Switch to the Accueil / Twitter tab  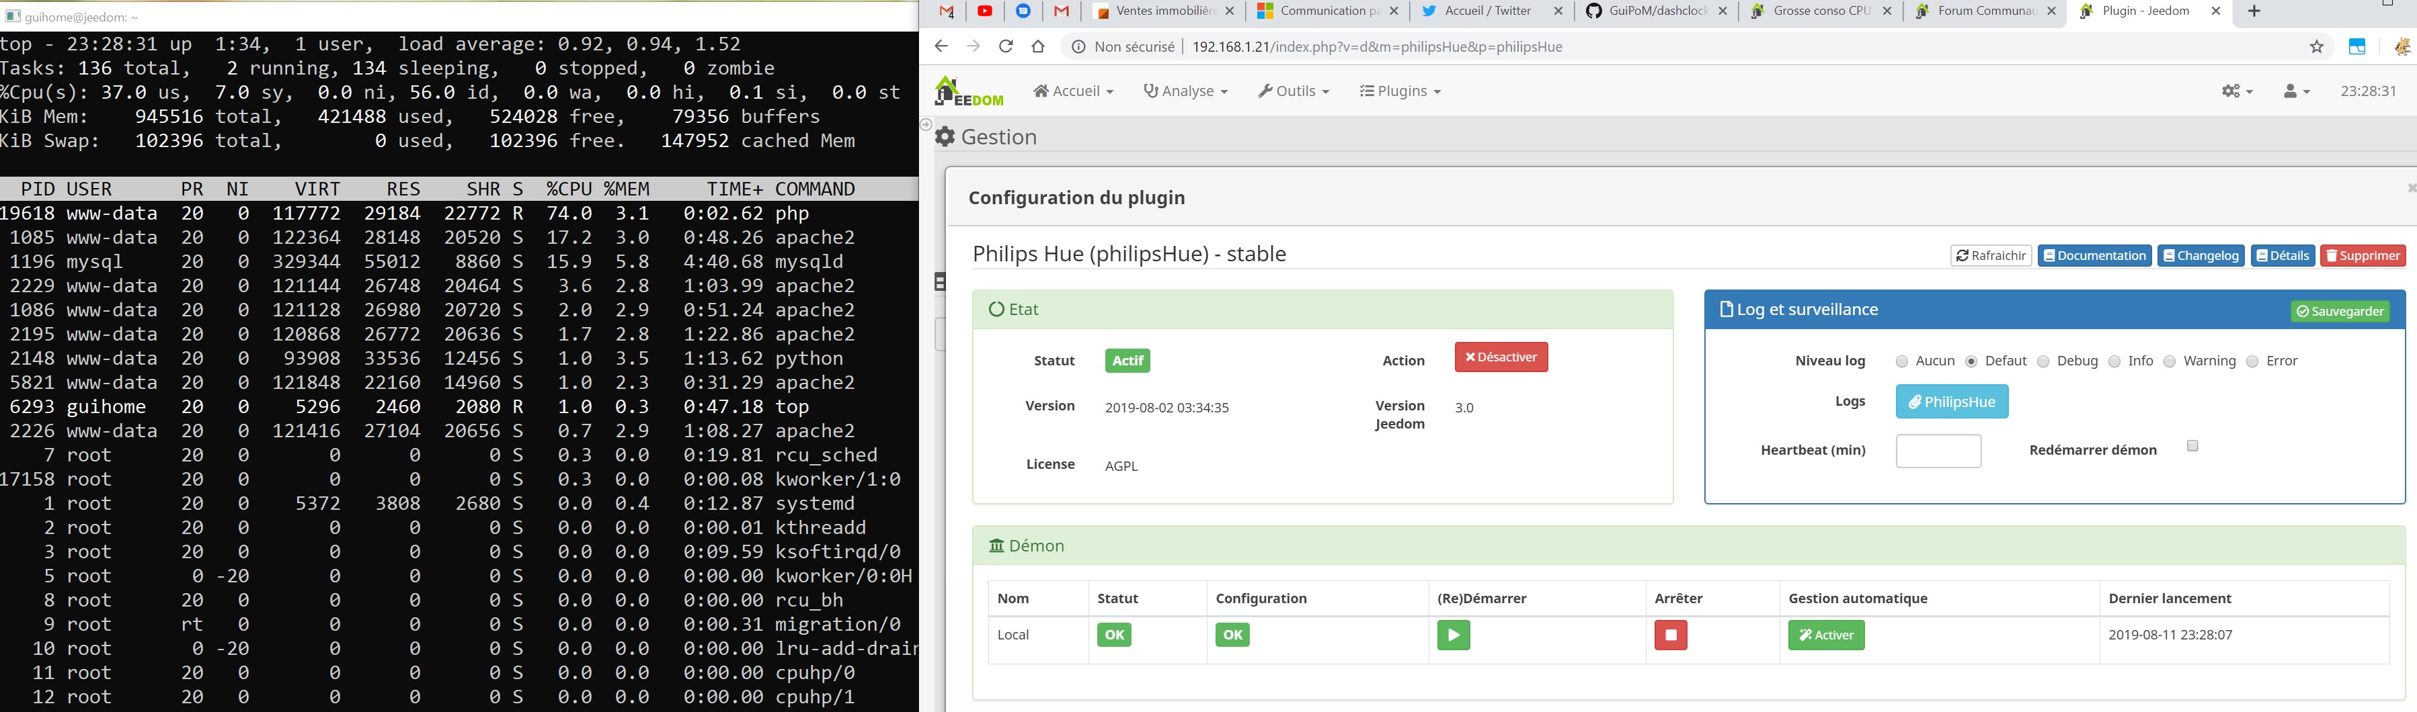(x=1492, y=11)
